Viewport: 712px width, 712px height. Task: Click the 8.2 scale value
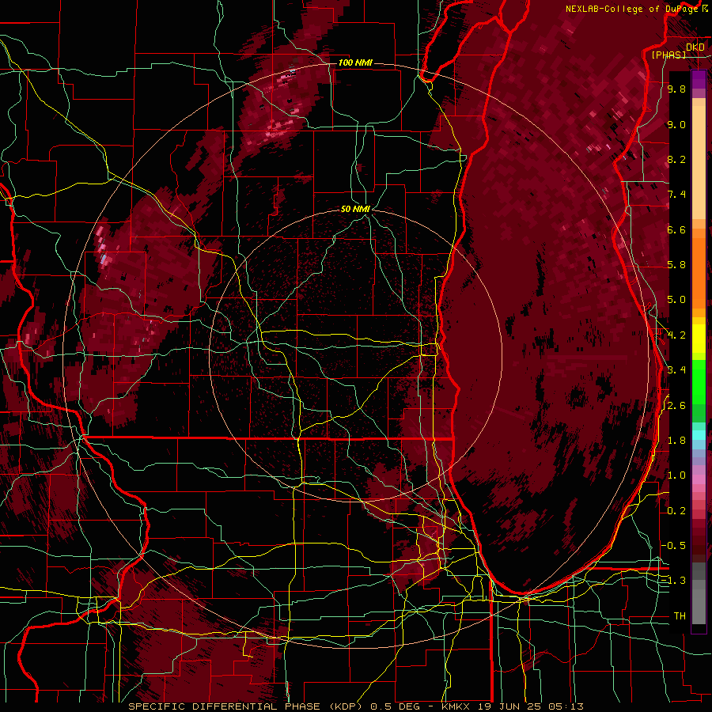pos(676,159)
